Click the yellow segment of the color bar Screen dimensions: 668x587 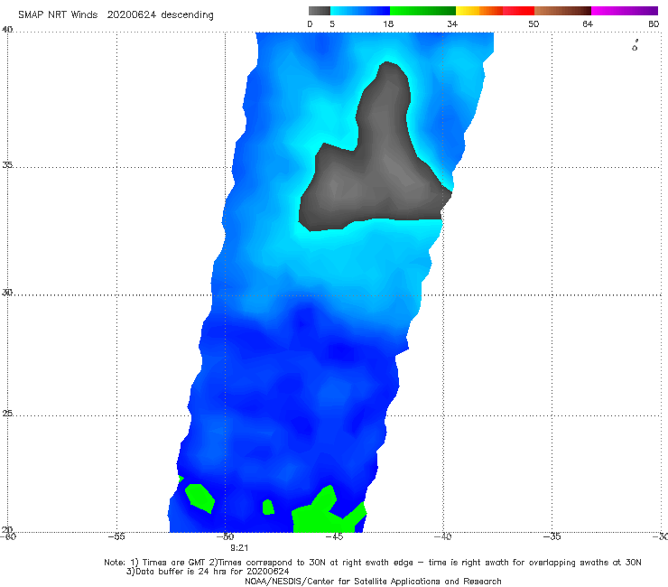[468, 11]
